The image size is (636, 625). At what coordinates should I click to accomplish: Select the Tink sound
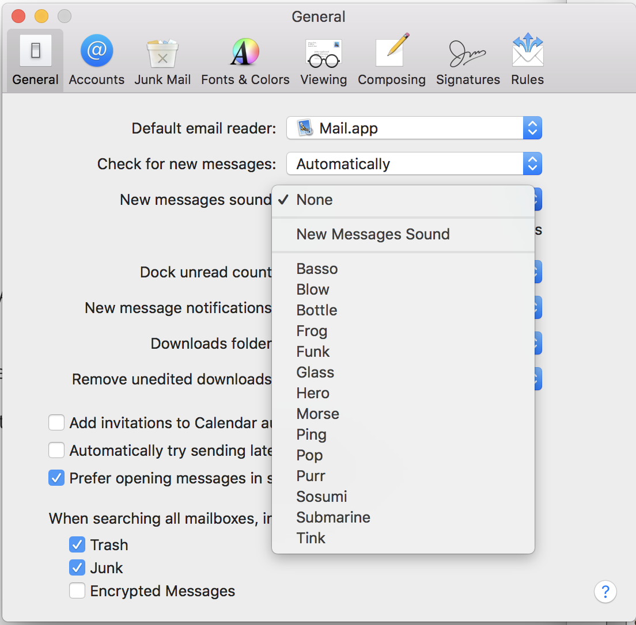pyautogui.click(x=403, y=538)
